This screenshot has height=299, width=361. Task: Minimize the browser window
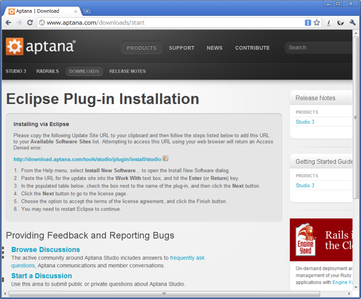(x=328, y=3)
